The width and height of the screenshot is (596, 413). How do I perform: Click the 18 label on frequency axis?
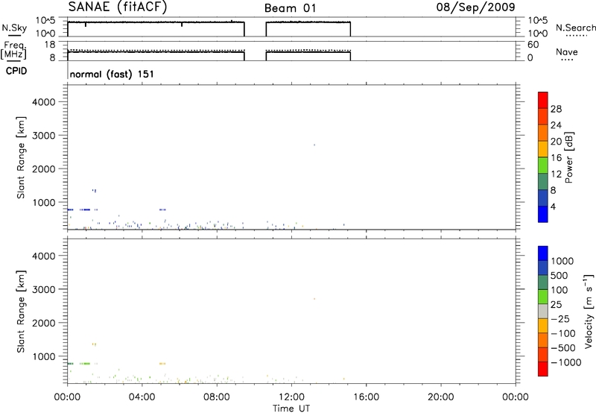(50, 45)
